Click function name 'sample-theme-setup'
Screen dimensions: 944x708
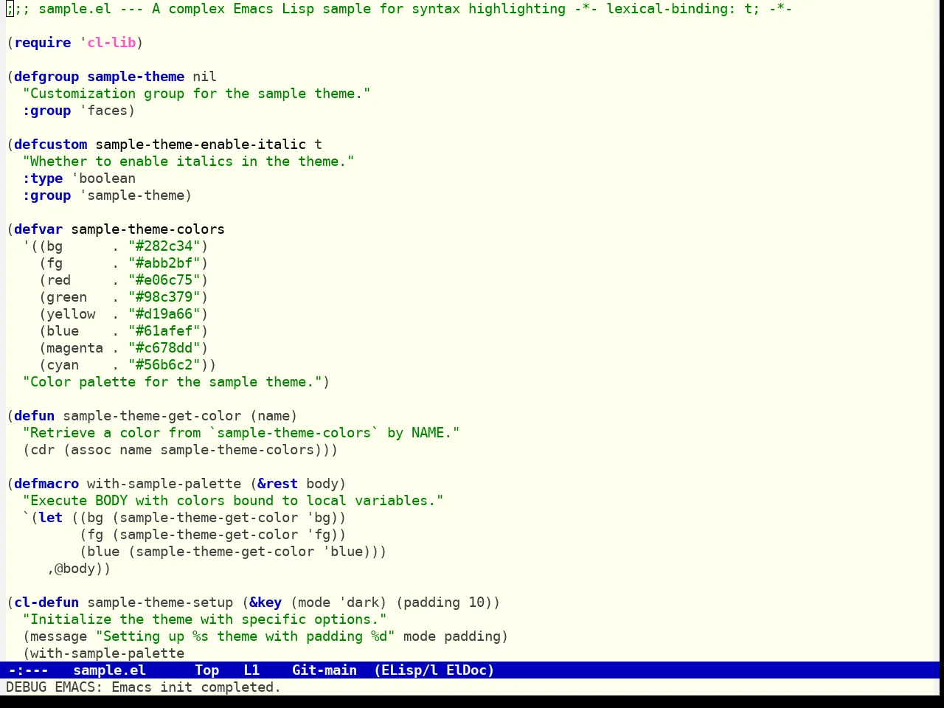pos(160,603)
